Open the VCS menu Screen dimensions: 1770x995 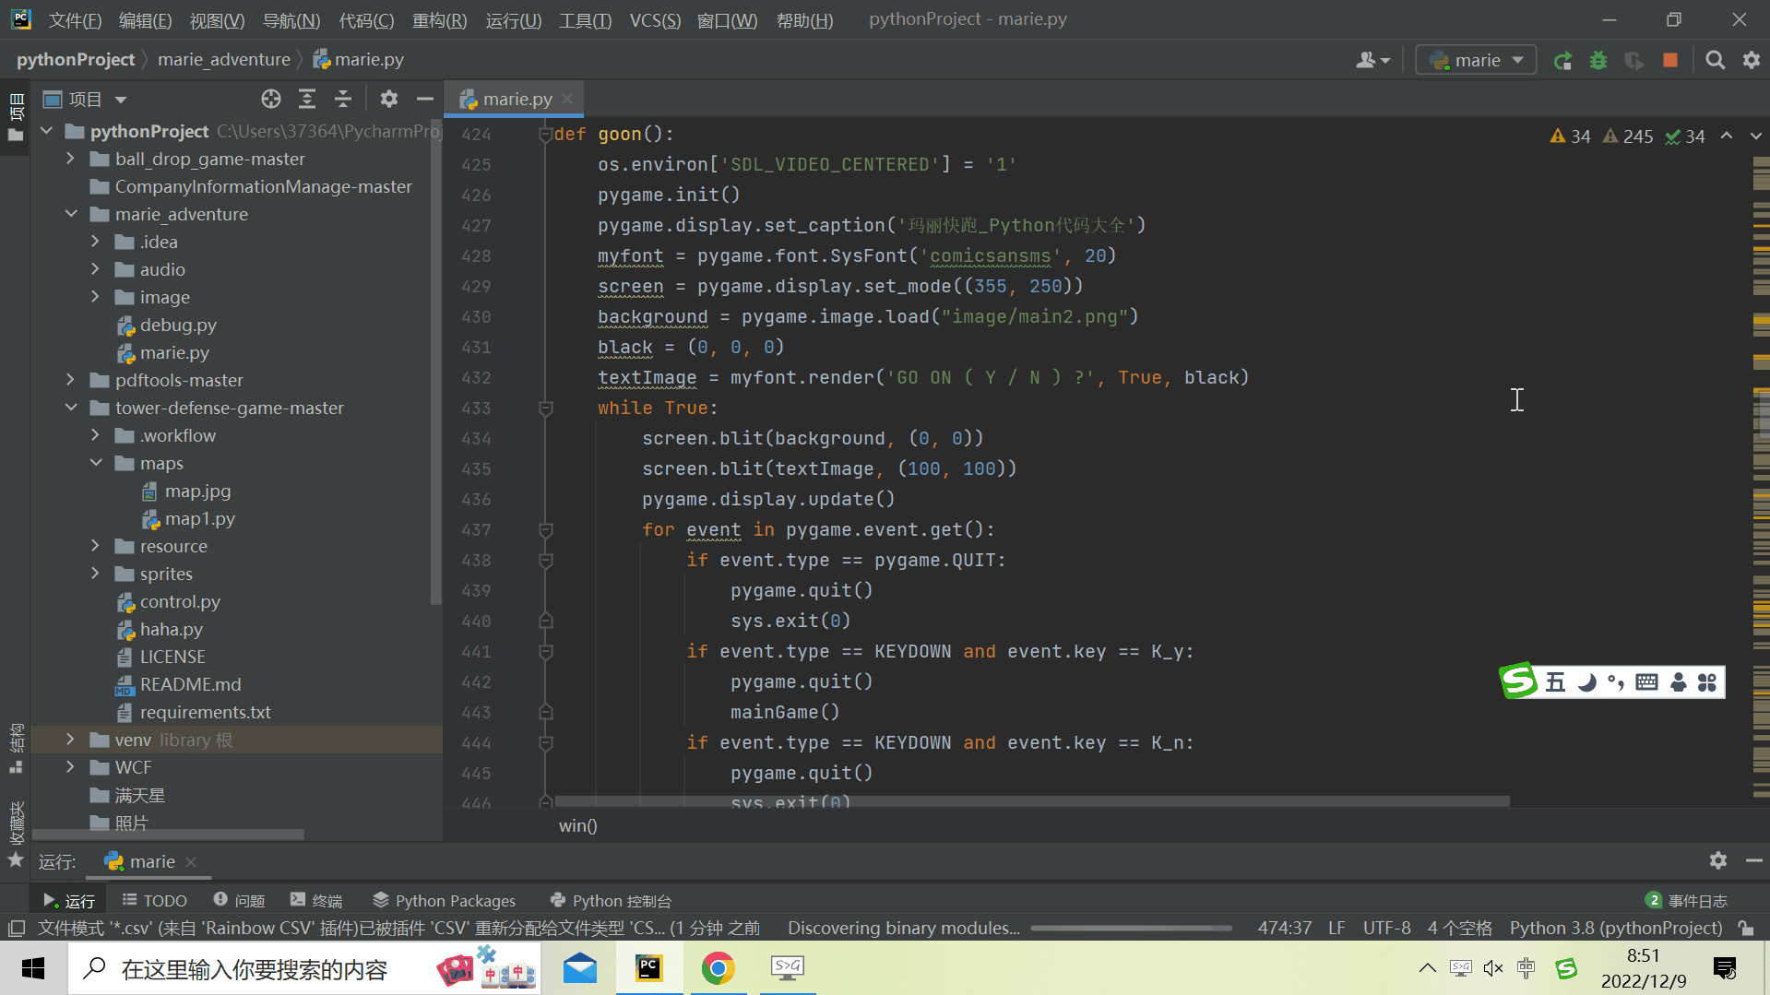[x=655, y=20]
